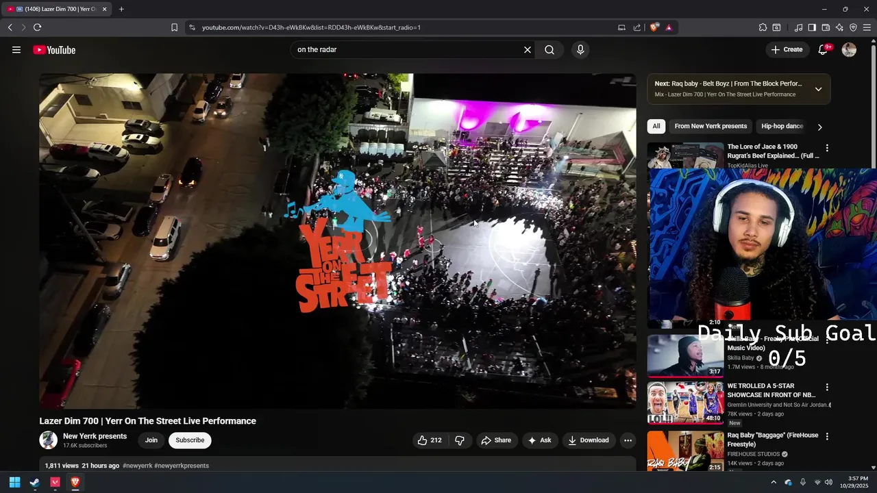This screenshot has width=877, height=493.
Task: Open Skilla Baby video thumbnail
Action: coord(685,355)
